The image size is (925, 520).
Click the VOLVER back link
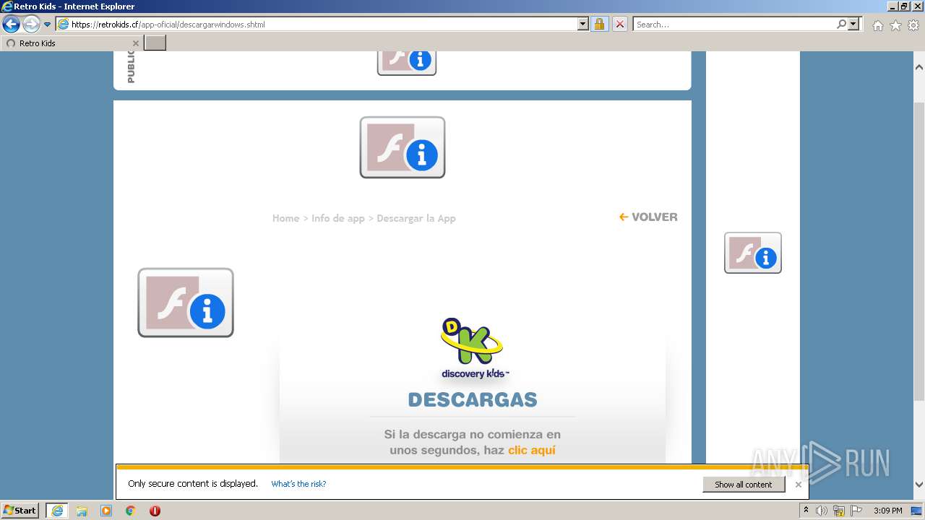click(648, 217)
